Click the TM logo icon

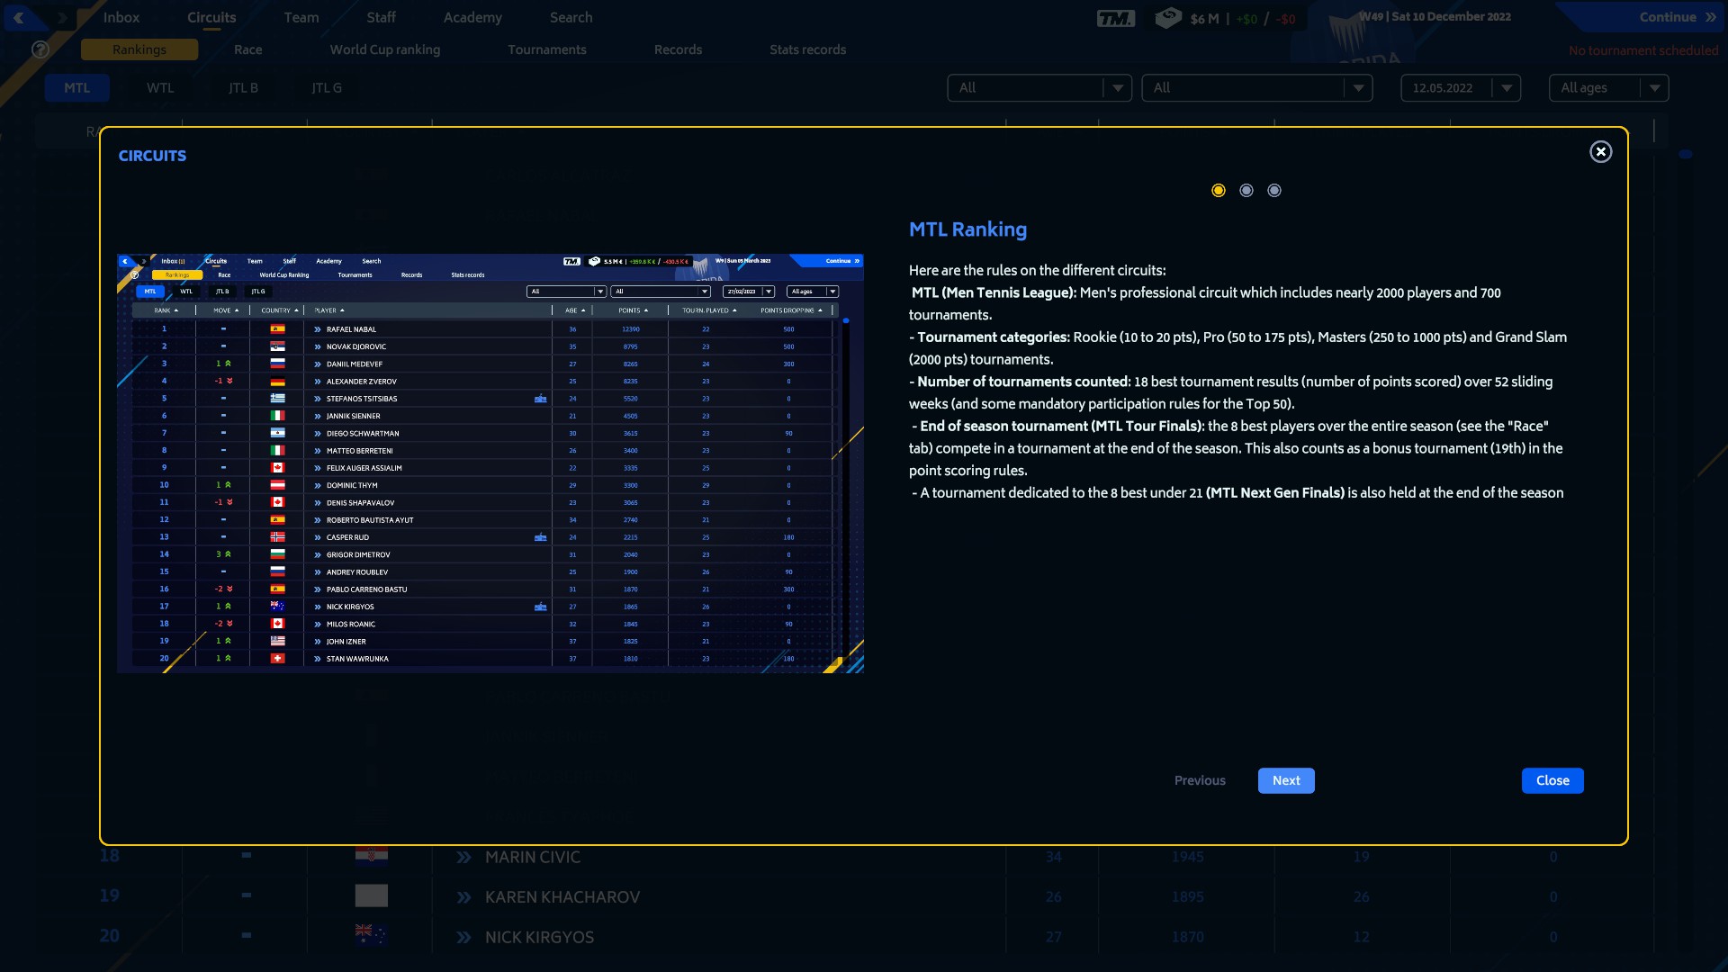click(x=1116, y=18)
